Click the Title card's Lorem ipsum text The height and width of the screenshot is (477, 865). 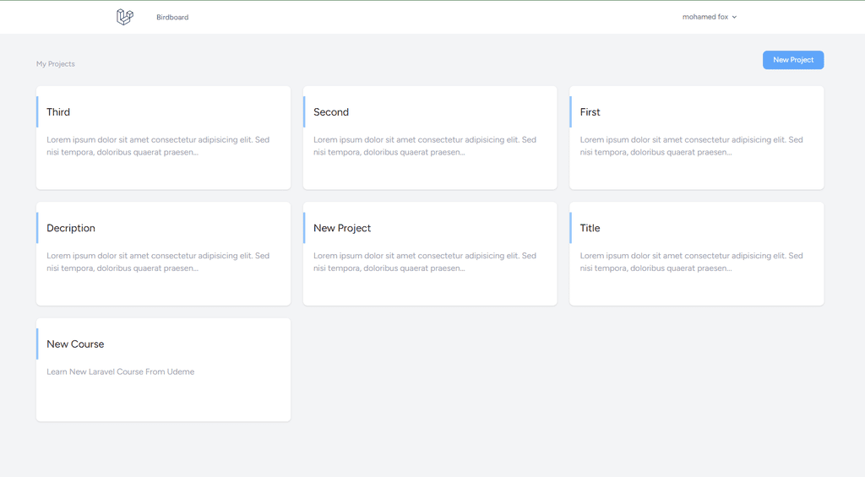tap(691, 262)
